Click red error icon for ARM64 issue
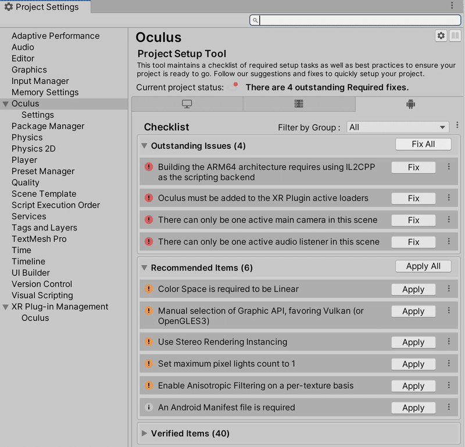The image size is (465, 447). click(x=149, y=167)
